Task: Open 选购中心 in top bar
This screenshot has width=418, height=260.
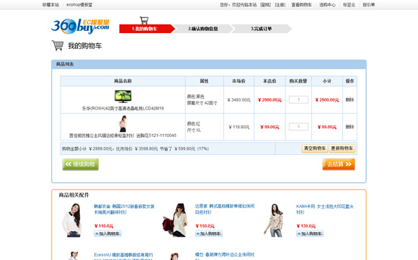Action: (327, 5)
